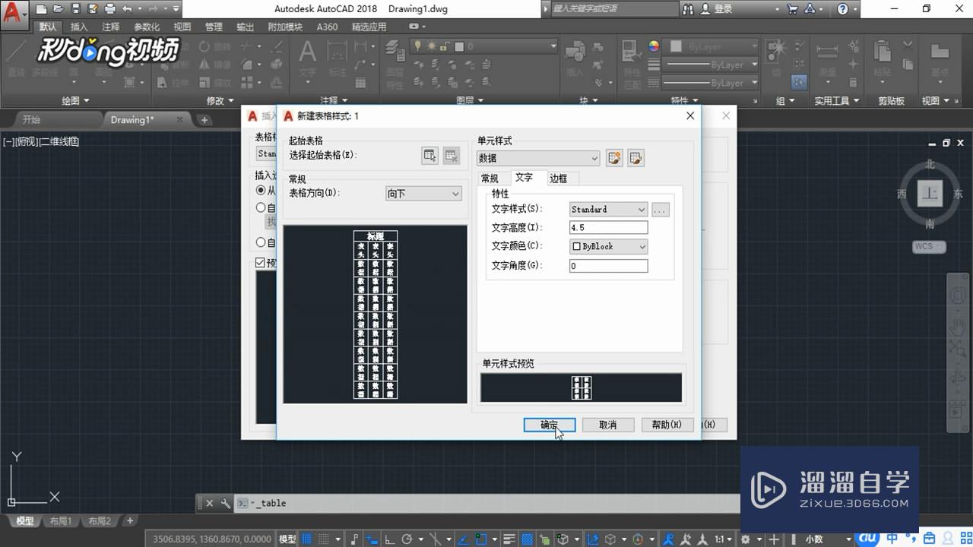
Task: Select first radio option in Insert Table dialog
Action: coord(261,190)
